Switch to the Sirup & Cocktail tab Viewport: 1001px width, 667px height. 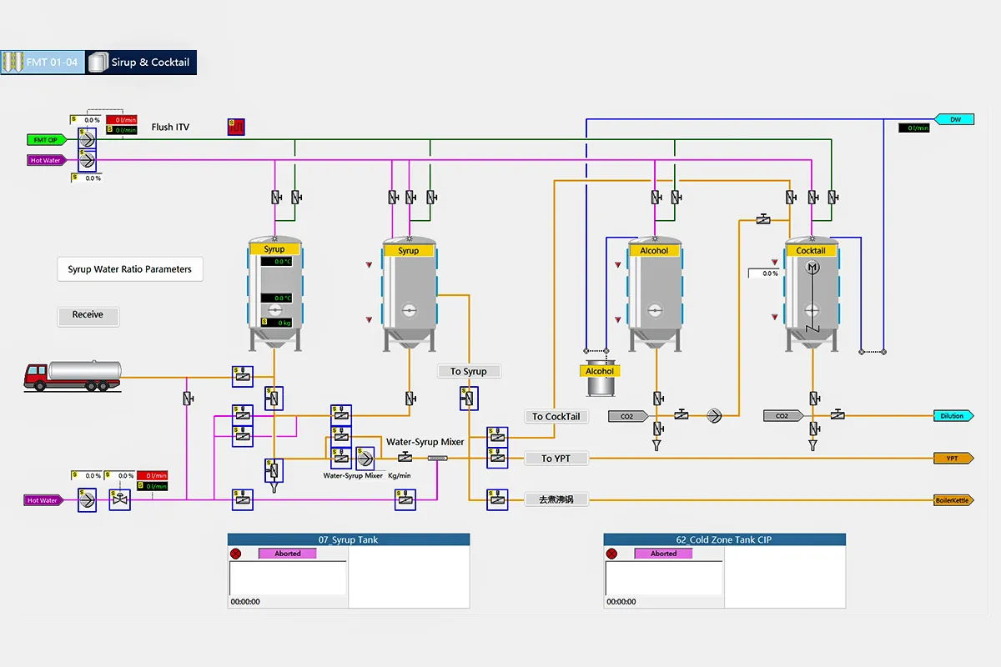pos(141,62)
